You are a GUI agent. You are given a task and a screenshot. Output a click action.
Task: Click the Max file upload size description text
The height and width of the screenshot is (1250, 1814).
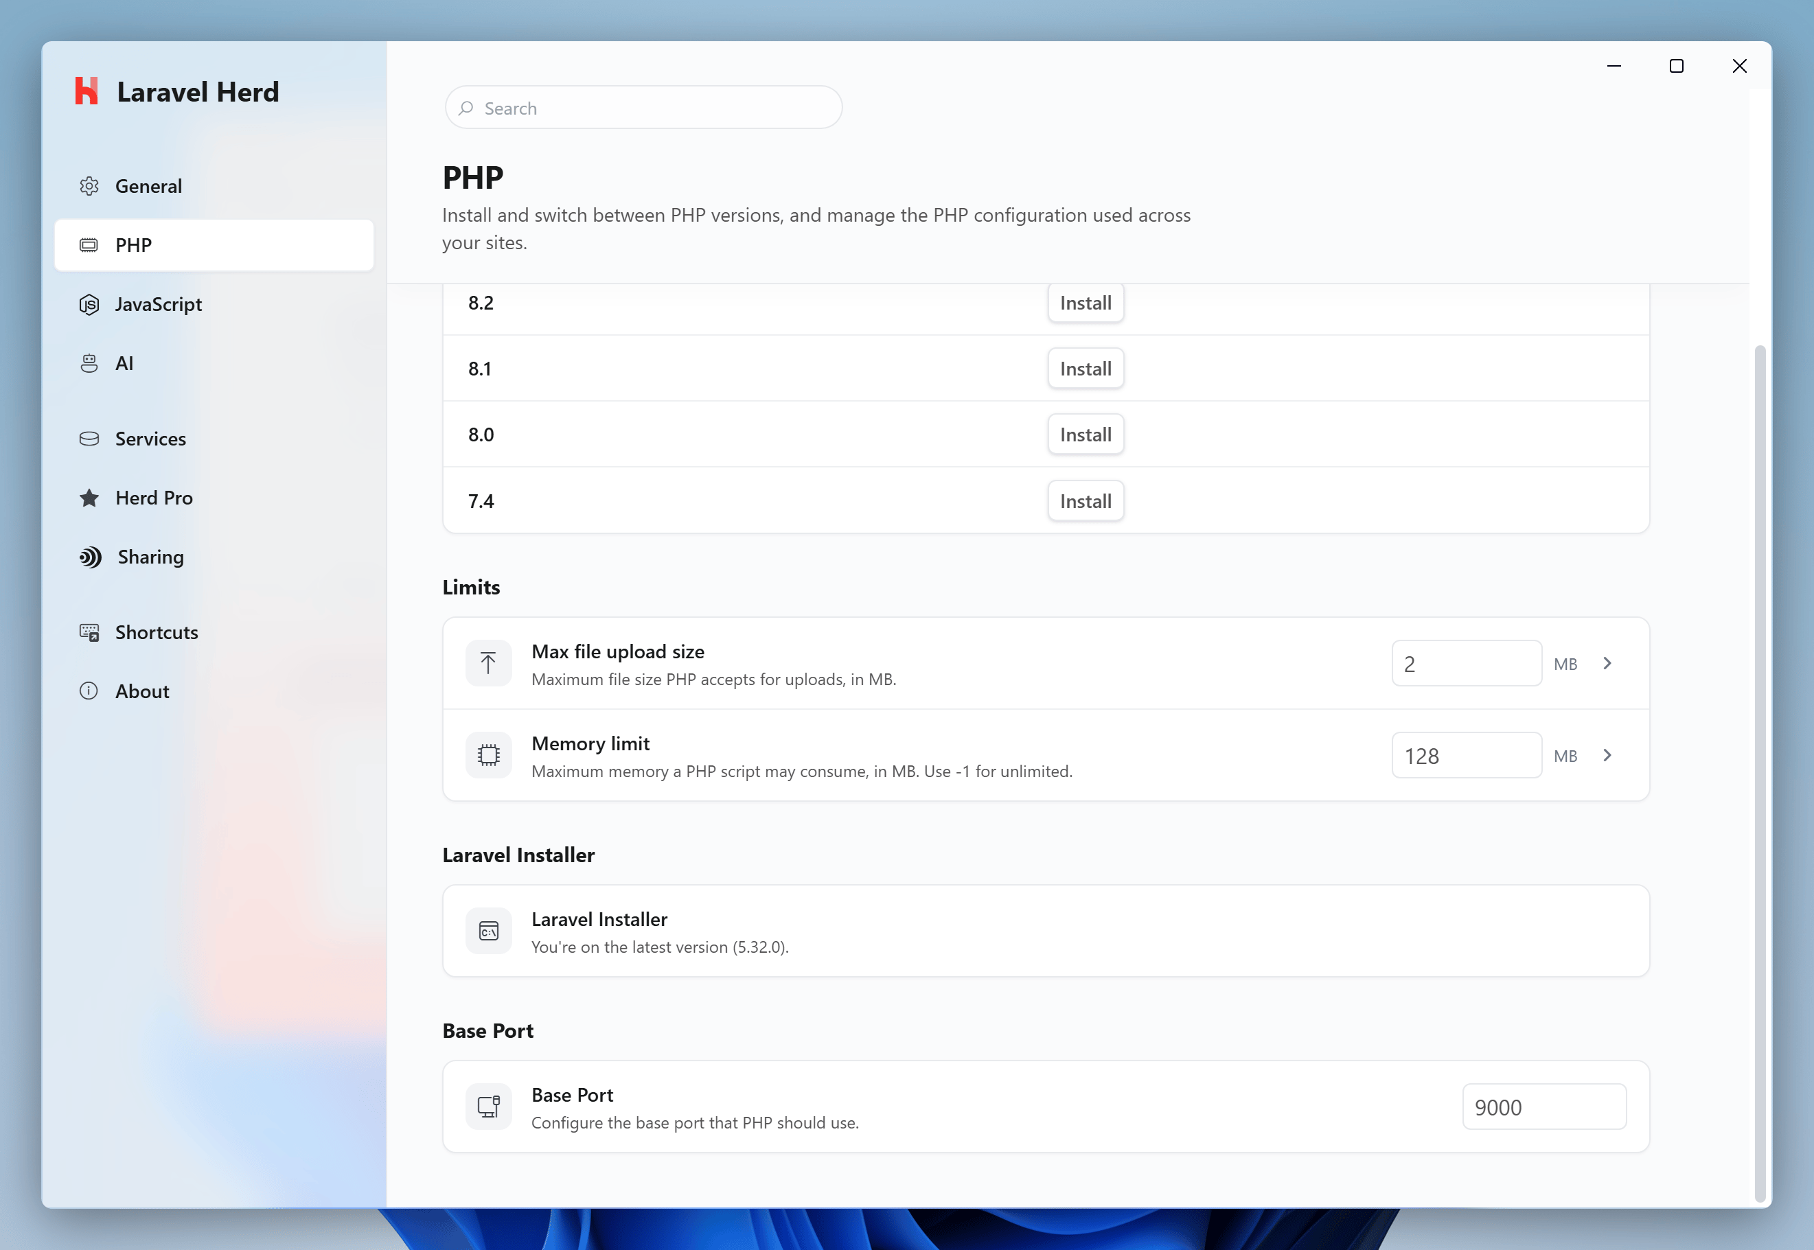point(713,679)
